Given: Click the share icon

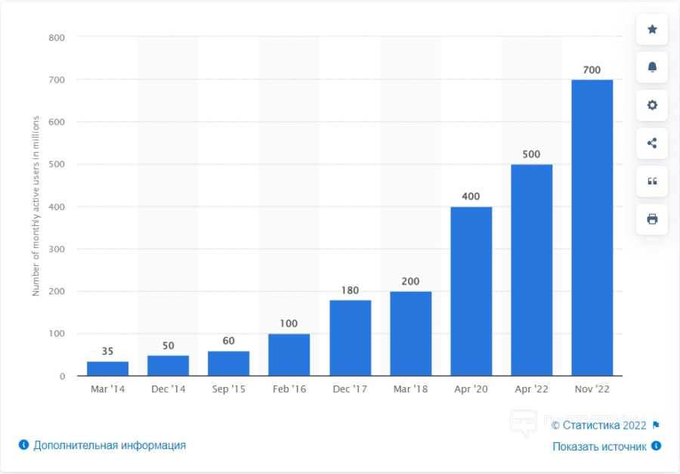Looking at the screenshot, I should [652, 143].
